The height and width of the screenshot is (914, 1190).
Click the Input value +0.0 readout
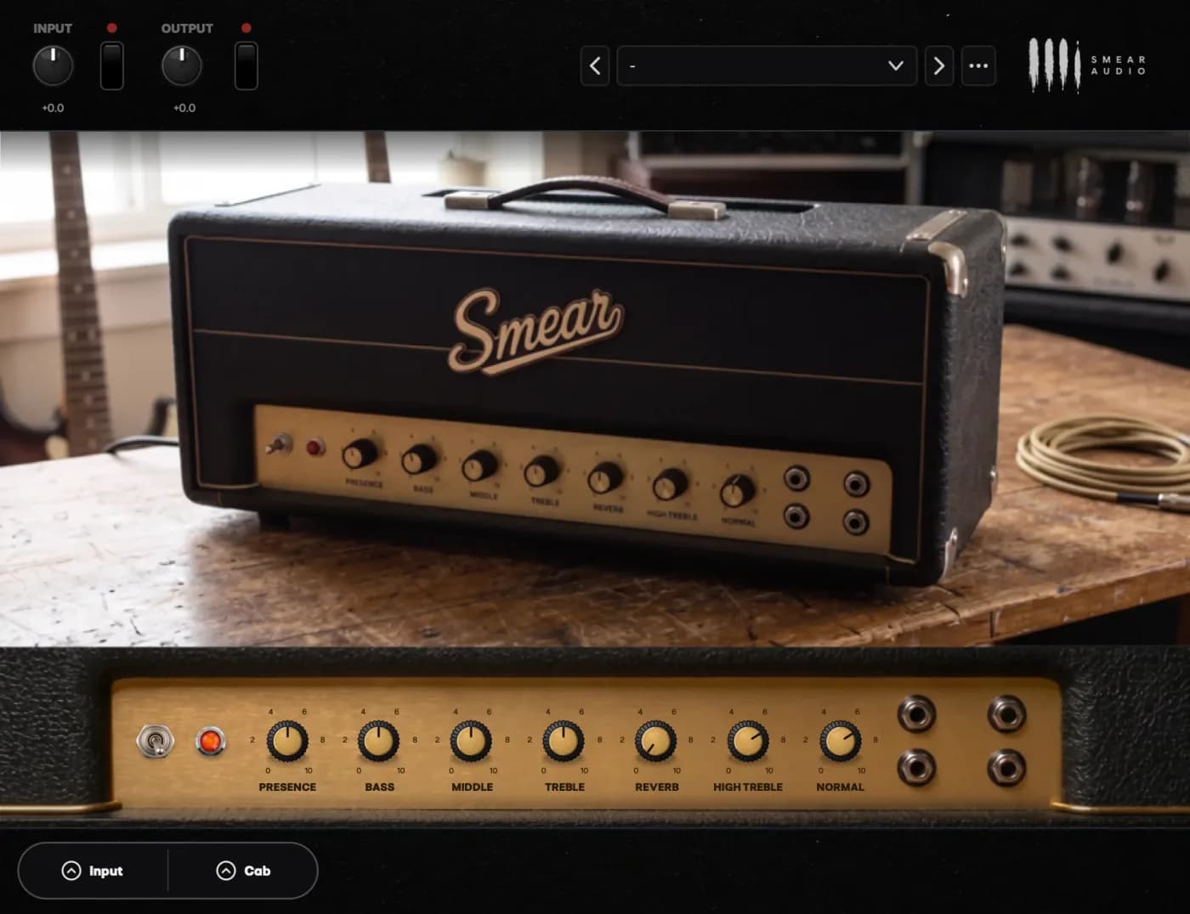pyautogui.click(x=53, y=108)
